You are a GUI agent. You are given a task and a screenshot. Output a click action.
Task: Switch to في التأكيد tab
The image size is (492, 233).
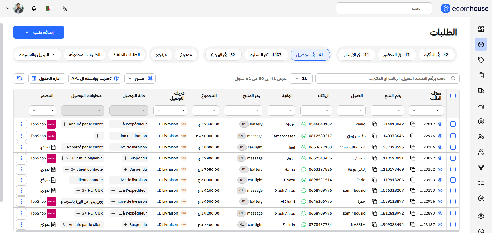(x=437, y=55)
